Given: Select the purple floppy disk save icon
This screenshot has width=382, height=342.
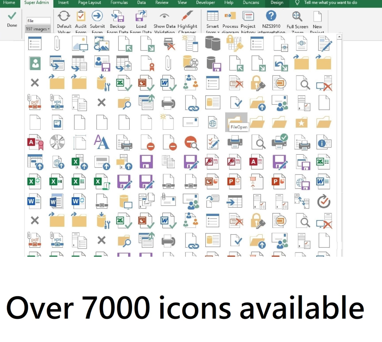Looking at the screenshot, I should tap(146, 161).
